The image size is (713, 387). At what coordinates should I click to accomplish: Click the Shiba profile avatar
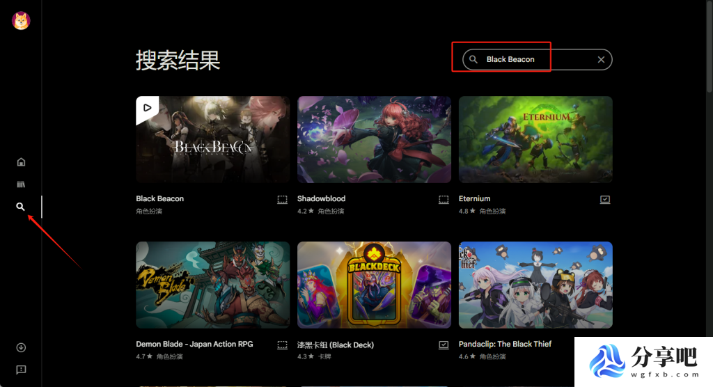[21, 21]
